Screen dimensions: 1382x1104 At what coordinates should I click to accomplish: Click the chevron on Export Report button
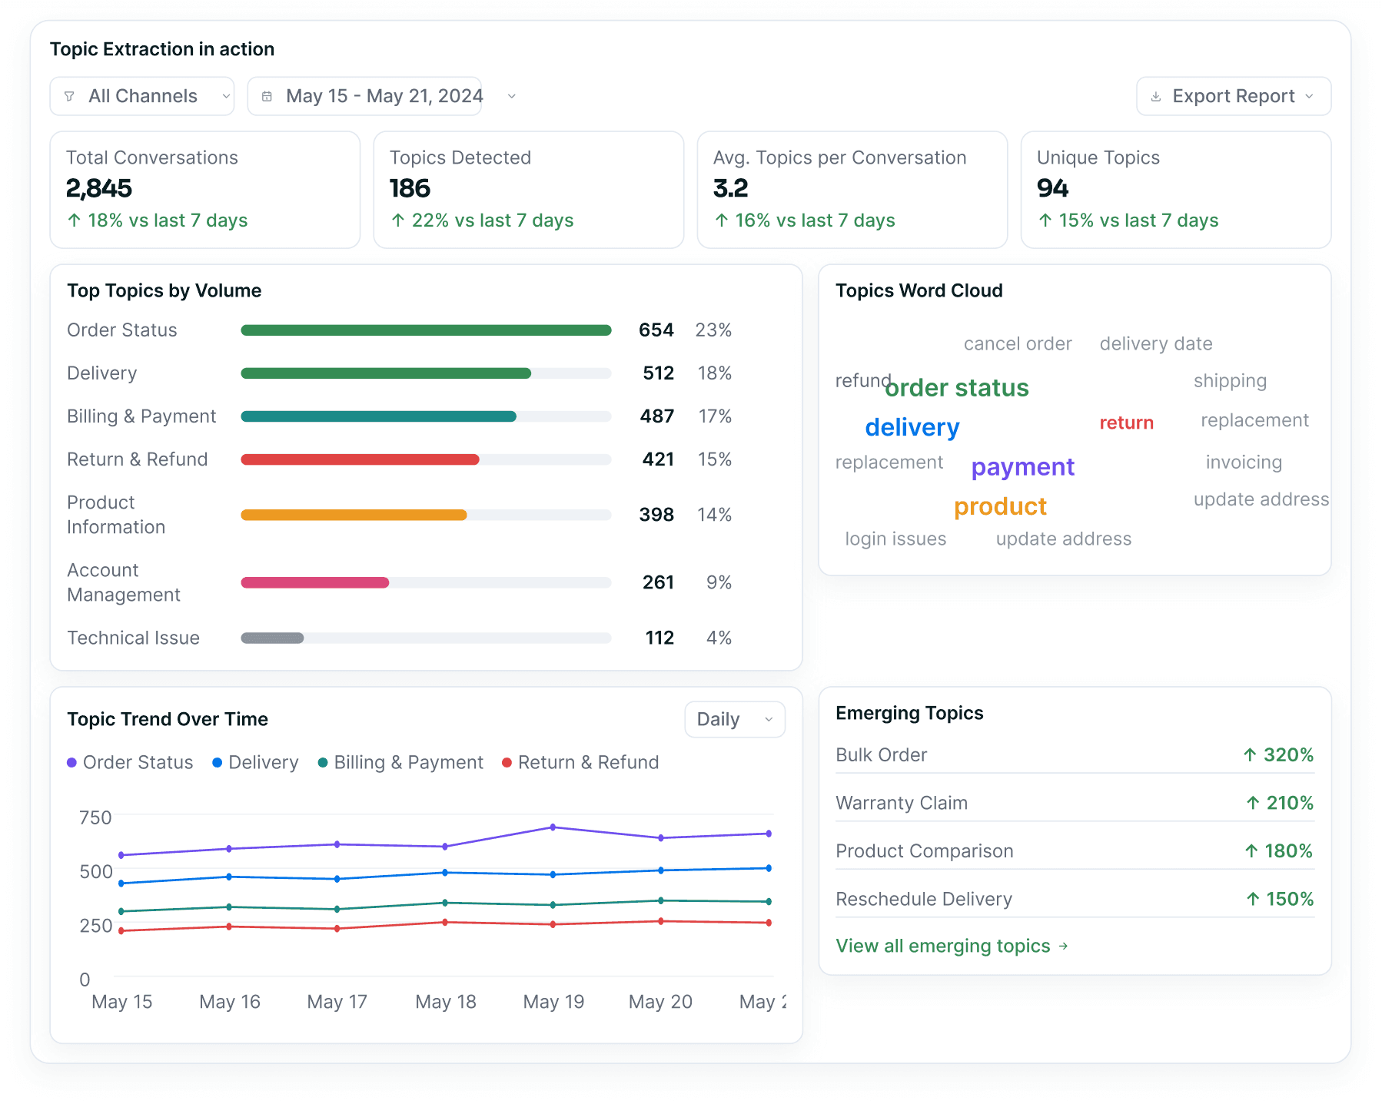(x=1309, y=96)
